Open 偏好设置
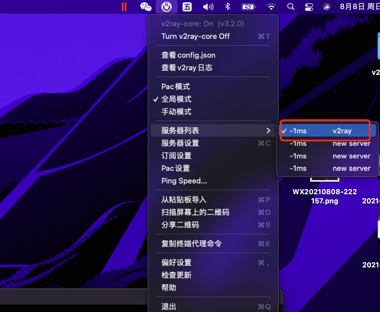Image resolution: width=380 pixels, height=312 pixels. click(x=213, y=263)
